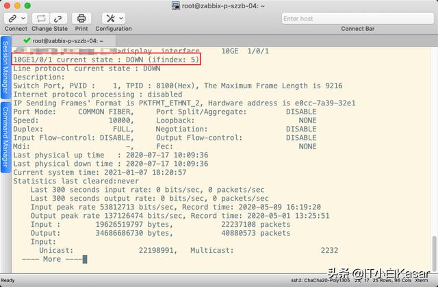Click 'Last physical up time' line
This screenshot has width=438, height=287.
tap(111, 155)
